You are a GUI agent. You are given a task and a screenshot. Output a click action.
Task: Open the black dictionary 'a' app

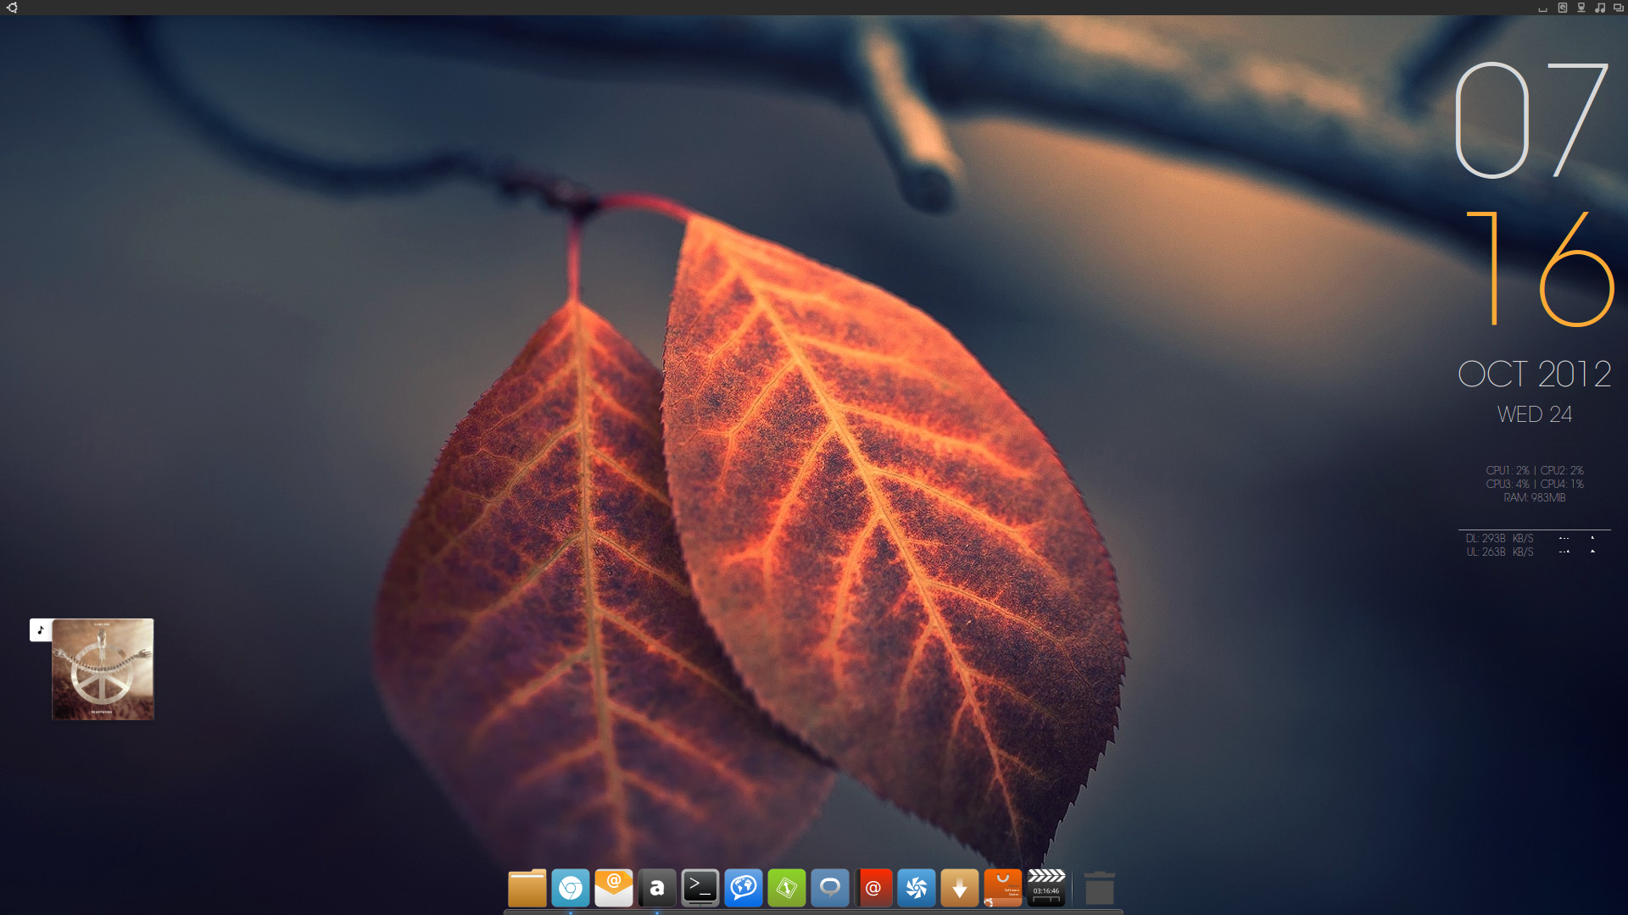point(657,888)
